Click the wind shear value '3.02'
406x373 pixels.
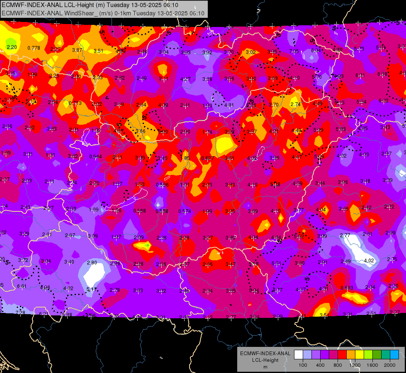tap(250, 52)
